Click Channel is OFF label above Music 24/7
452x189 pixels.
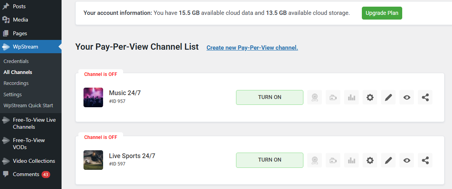click(101, 74)
